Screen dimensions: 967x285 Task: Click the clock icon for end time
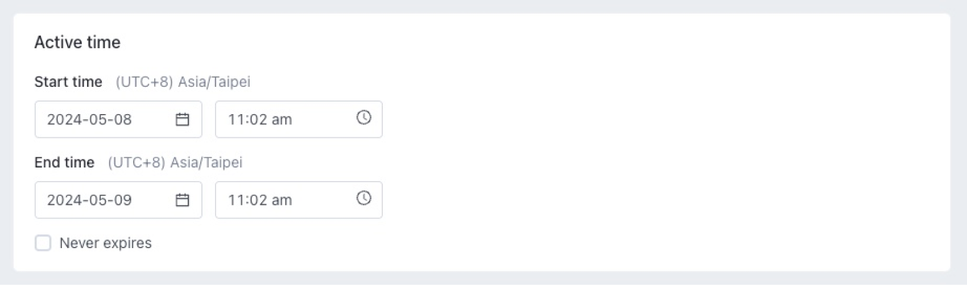click(x=364, y=198)
